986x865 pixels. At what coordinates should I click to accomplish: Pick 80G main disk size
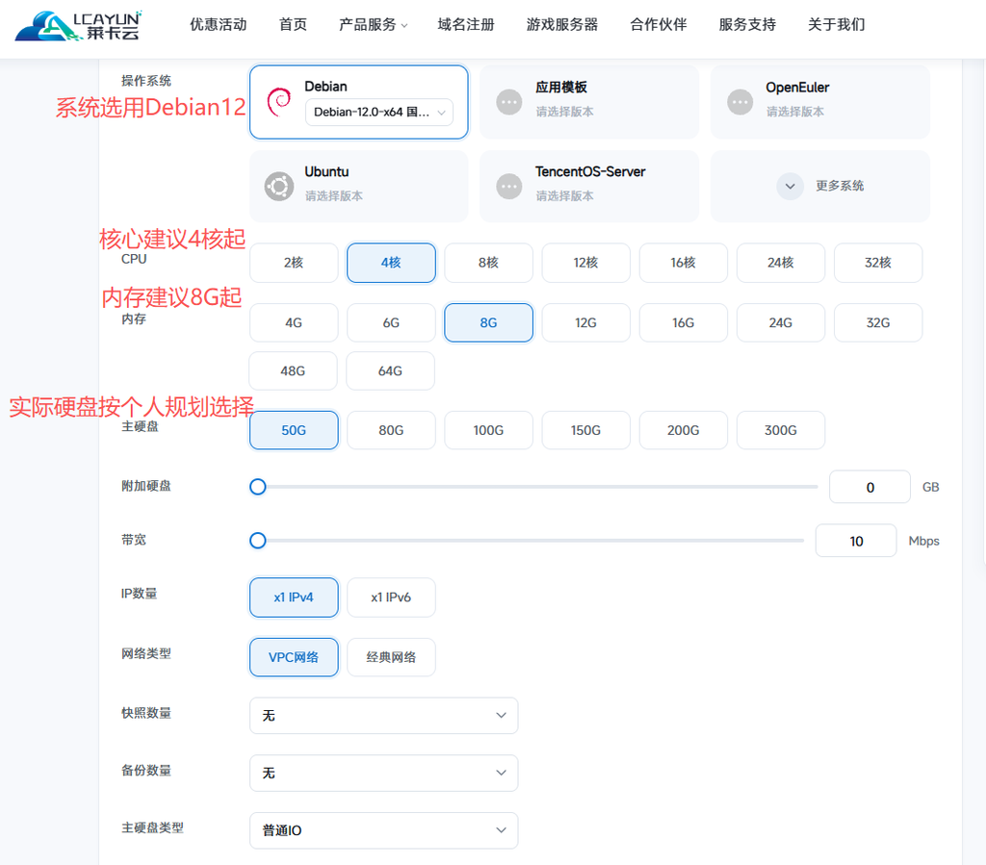[391, 430]
